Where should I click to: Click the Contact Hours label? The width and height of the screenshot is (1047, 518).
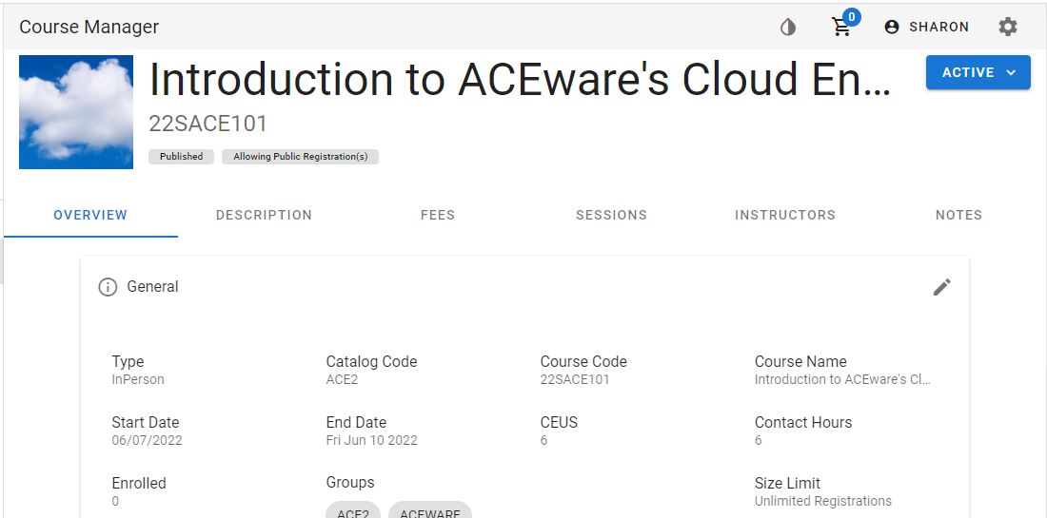(803, 423)
